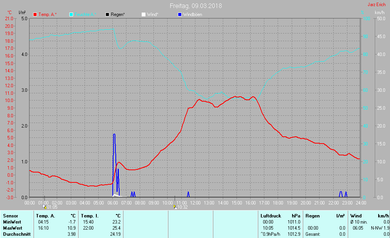The image size is (390, 238).
Task: Click '-3.0' on the temperature axis
Action: (x=9, y=198)
